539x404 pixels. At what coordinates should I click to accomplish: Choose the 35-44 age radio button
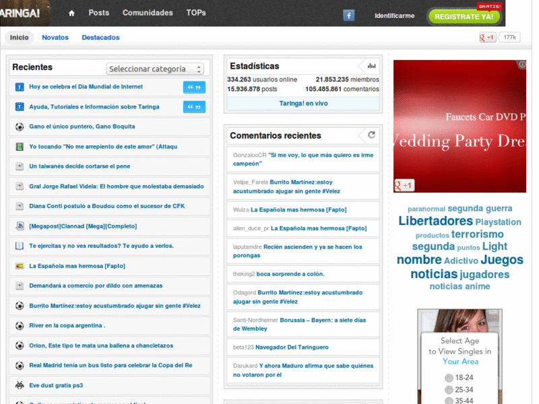click(x=449, y=401)
